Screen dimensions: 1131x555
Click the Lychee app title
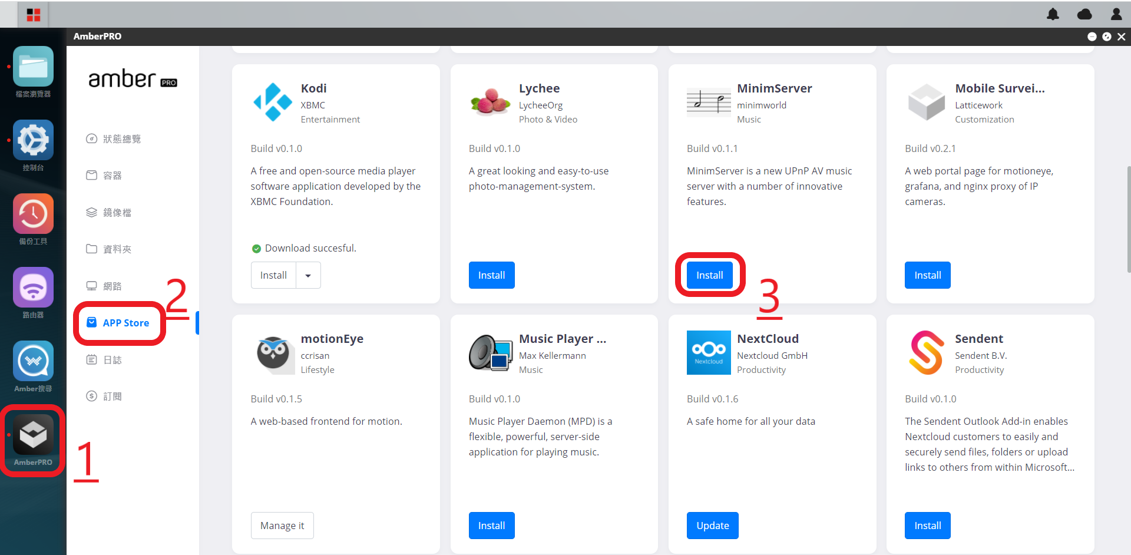tap(540, 88)
